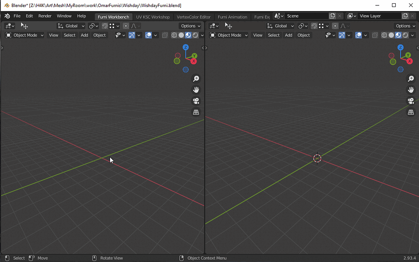
Task: Toggle camera view in right viewport
Action: 411,101
